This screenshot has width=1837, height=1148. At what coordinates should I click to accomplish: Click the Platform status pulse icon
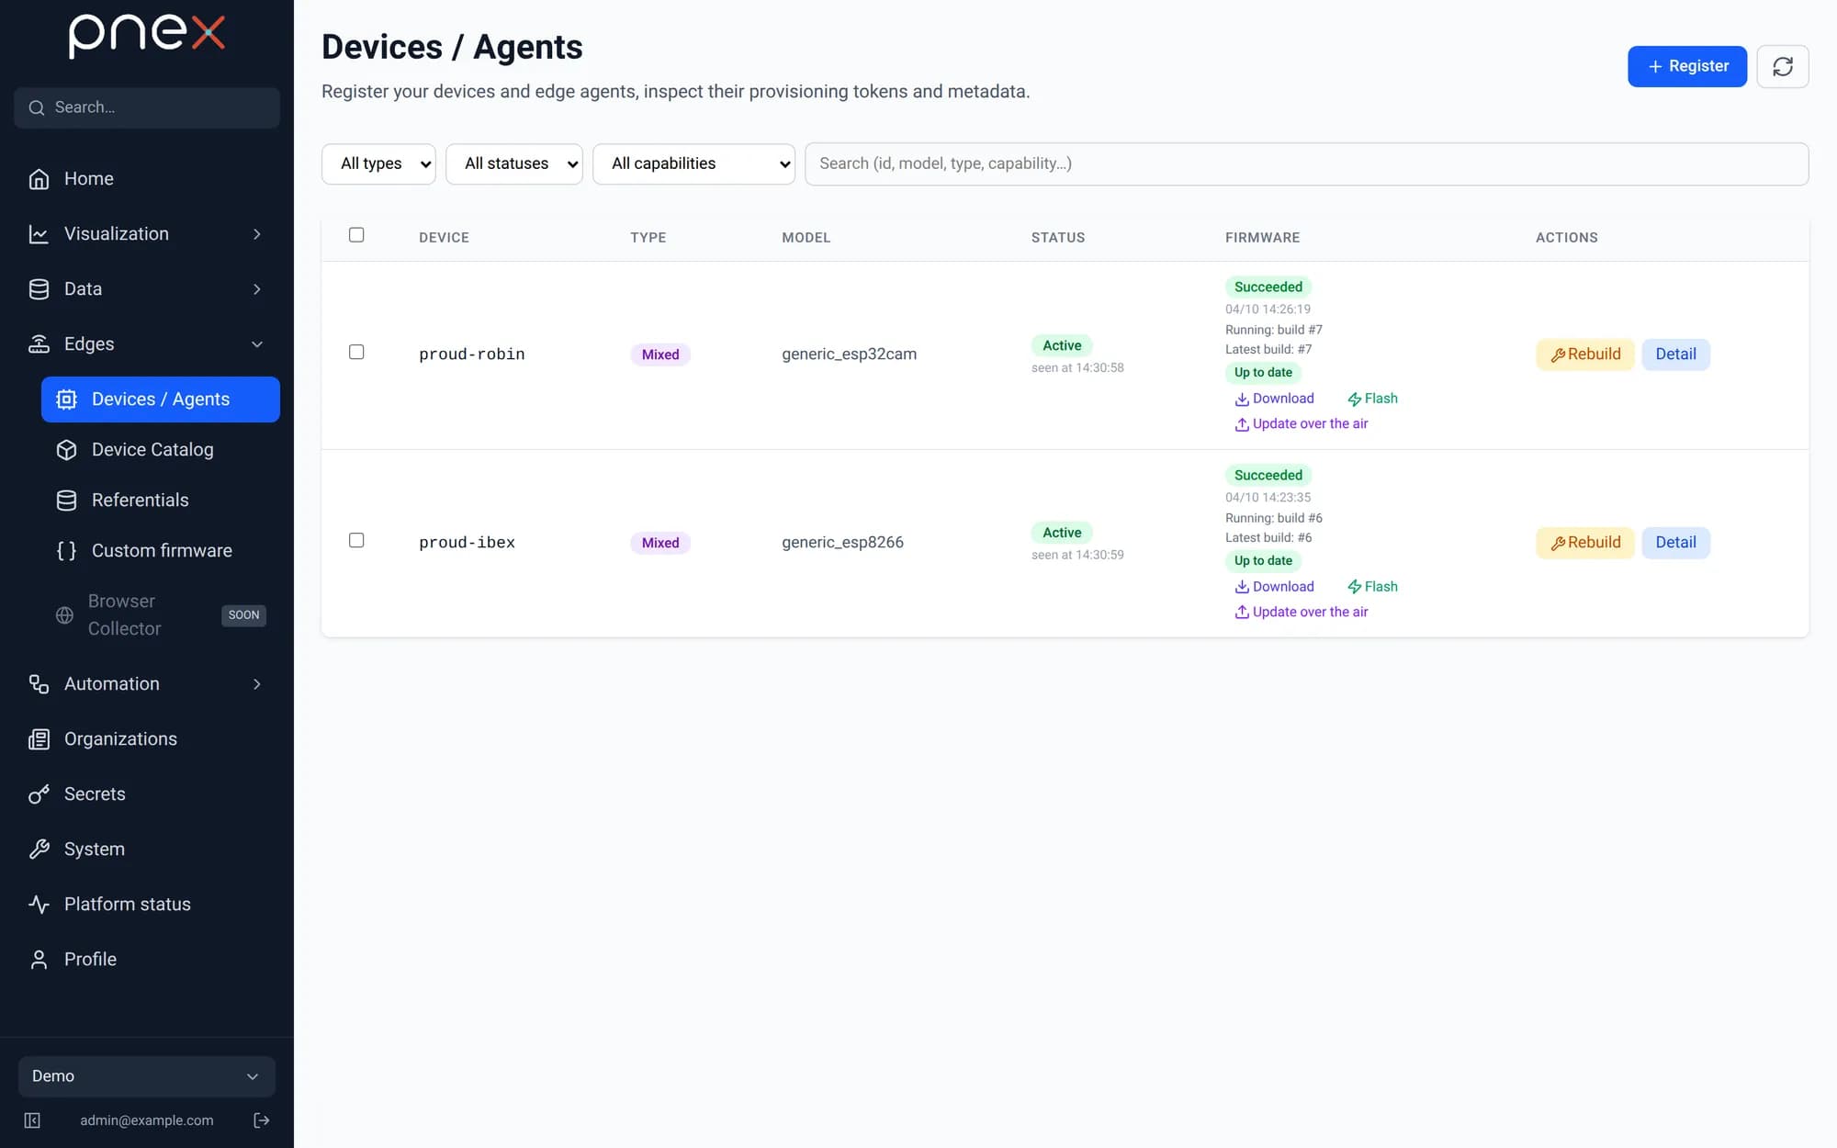coord(39,905)
